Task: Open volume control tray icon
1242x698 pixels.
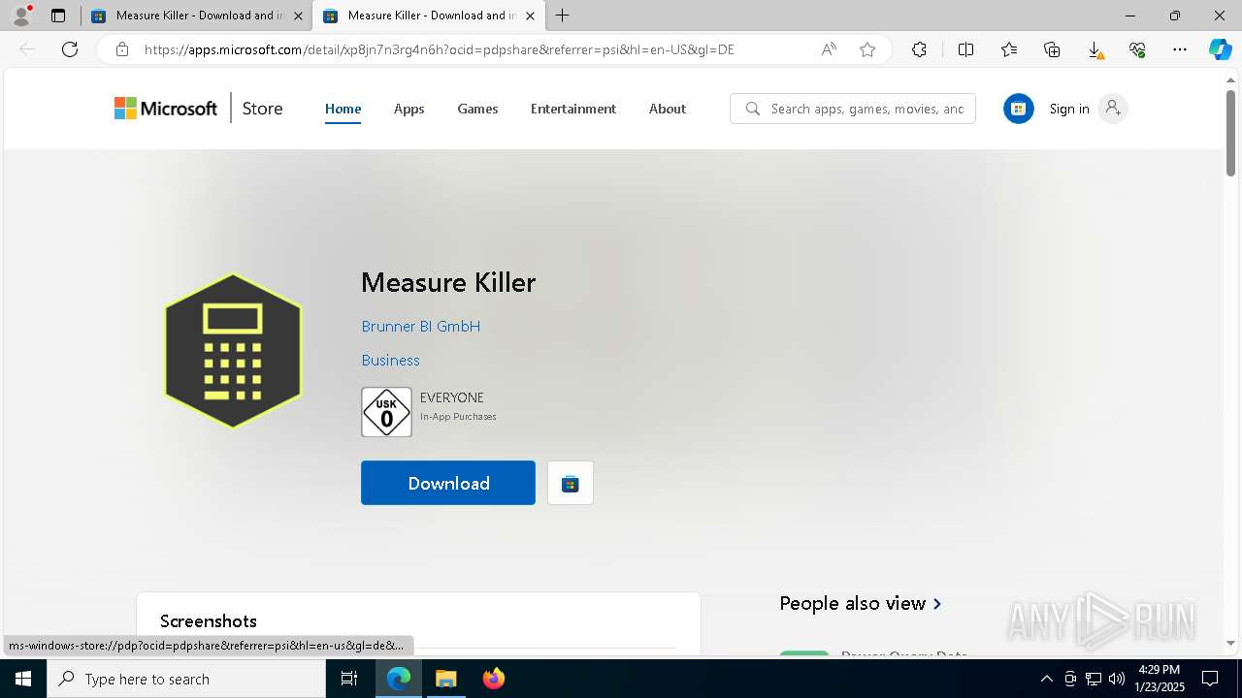Action: pyautogui.click(x=1117, y=679)
